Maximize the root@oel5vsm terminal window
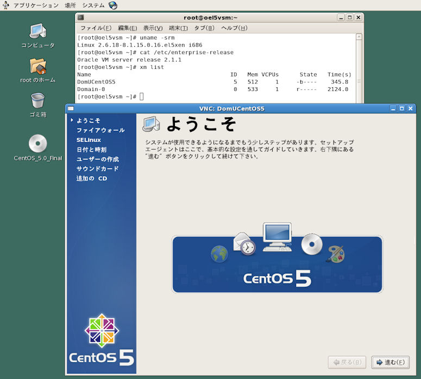 (350, 18)
